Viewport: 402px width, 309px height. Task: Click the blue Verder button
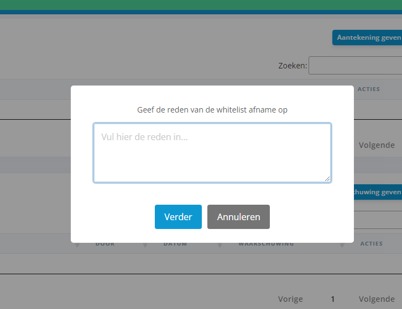click(x=178, y=217)
